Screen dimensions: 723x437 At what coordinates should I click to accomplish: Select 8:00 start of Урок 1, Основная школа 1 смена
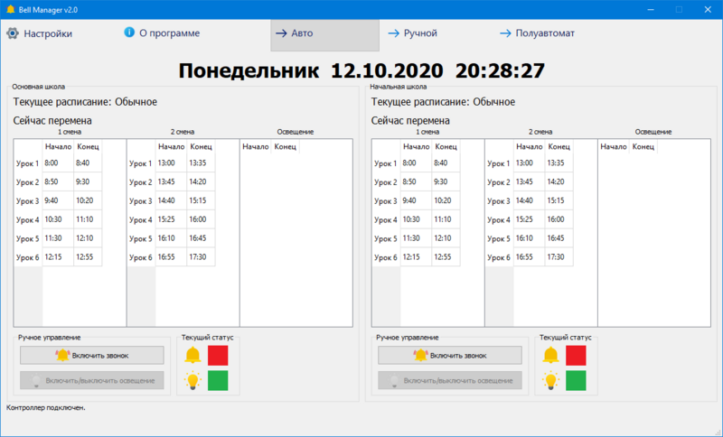[58, 163]
